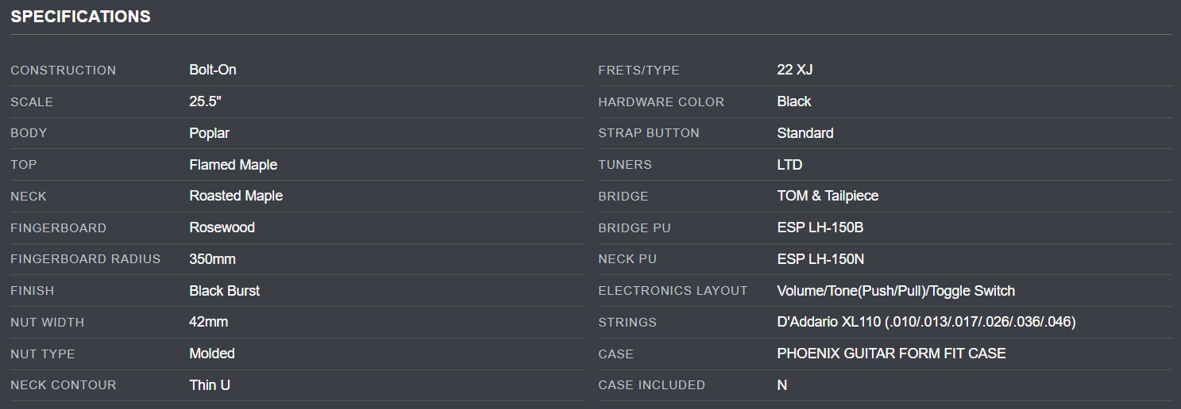Click the TOM & Tailpiece bridge value

pos(828,196)
